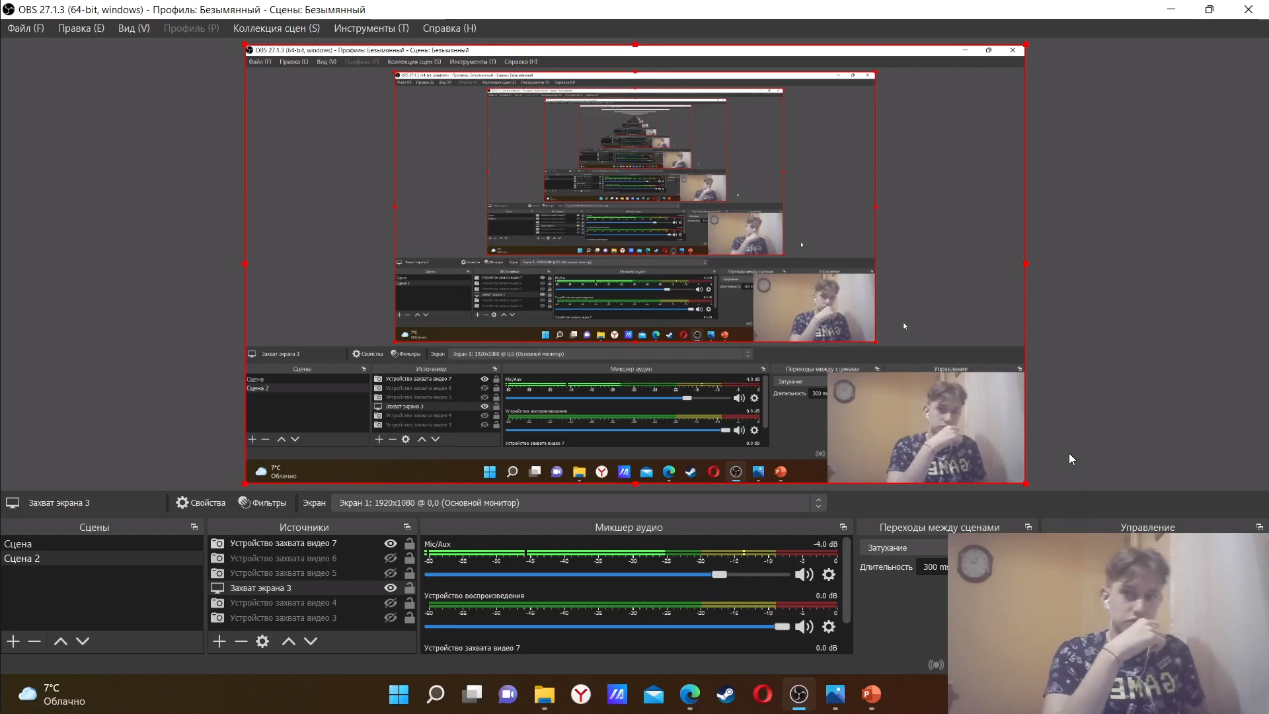
Task: Move selected scene down arrow
Action: [83, 641]
